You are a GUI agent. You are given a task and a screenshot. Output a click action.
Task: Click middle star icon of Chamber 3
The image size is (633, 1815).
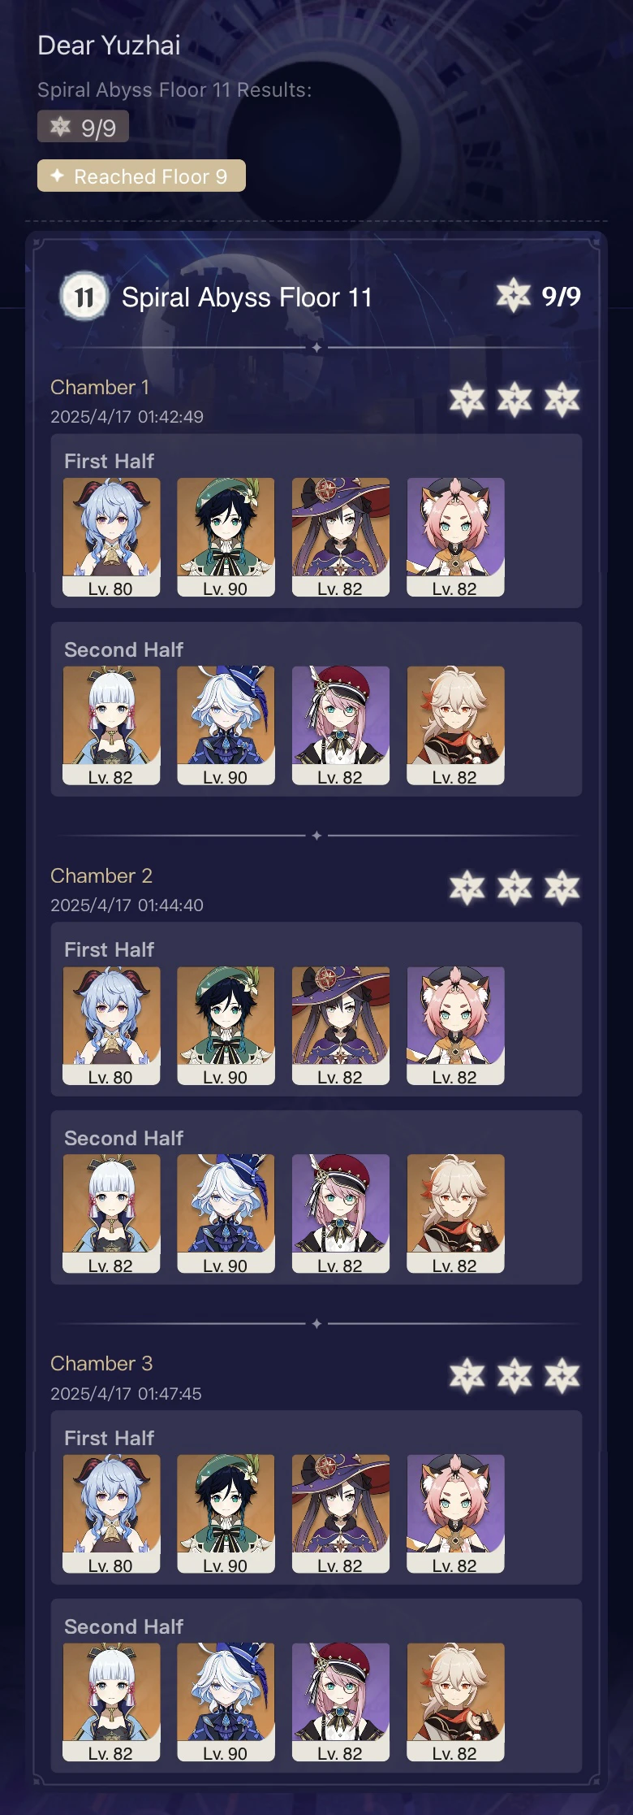[x=515, y=1376]
